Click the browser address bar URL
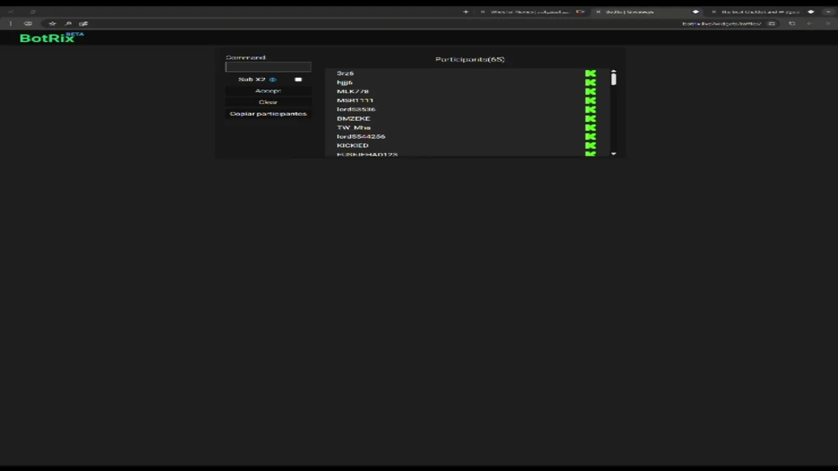 pos(721,24)
